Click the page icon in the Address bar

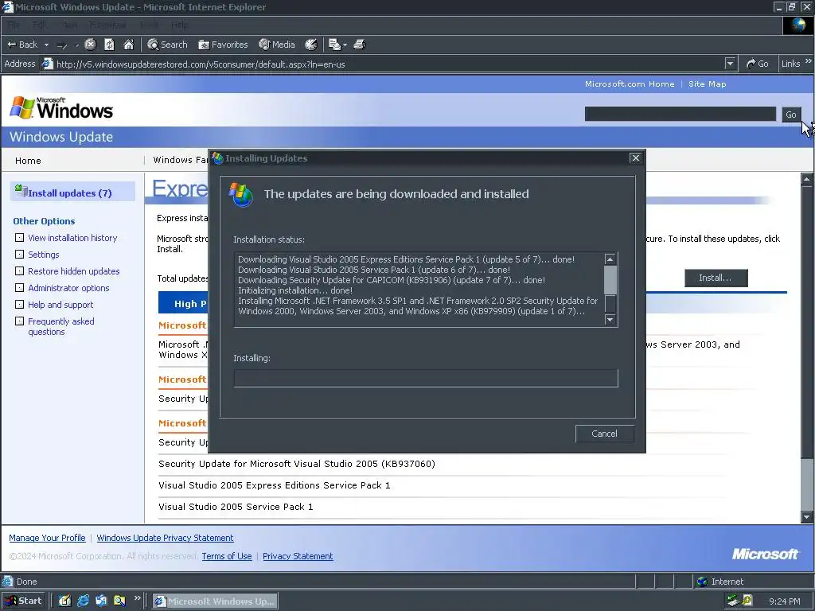coord(47,64)
